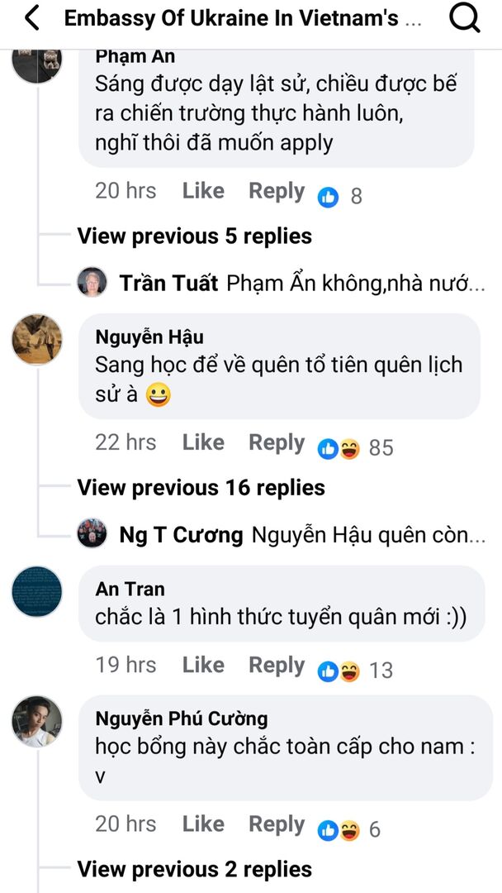Open Nguyễn Hậu's profile picture
This screenshot has width=502, height=893.
click(37, 339)
